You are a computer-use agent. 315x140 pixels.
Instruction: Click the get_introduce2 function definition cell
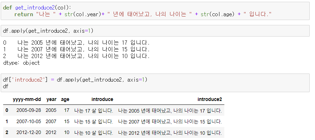155,11
